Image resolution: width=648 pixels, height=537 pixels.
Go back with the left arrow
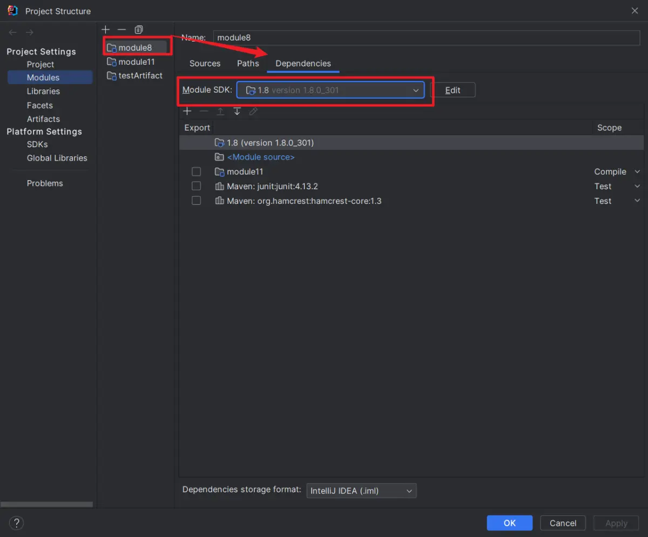point(13,33)
